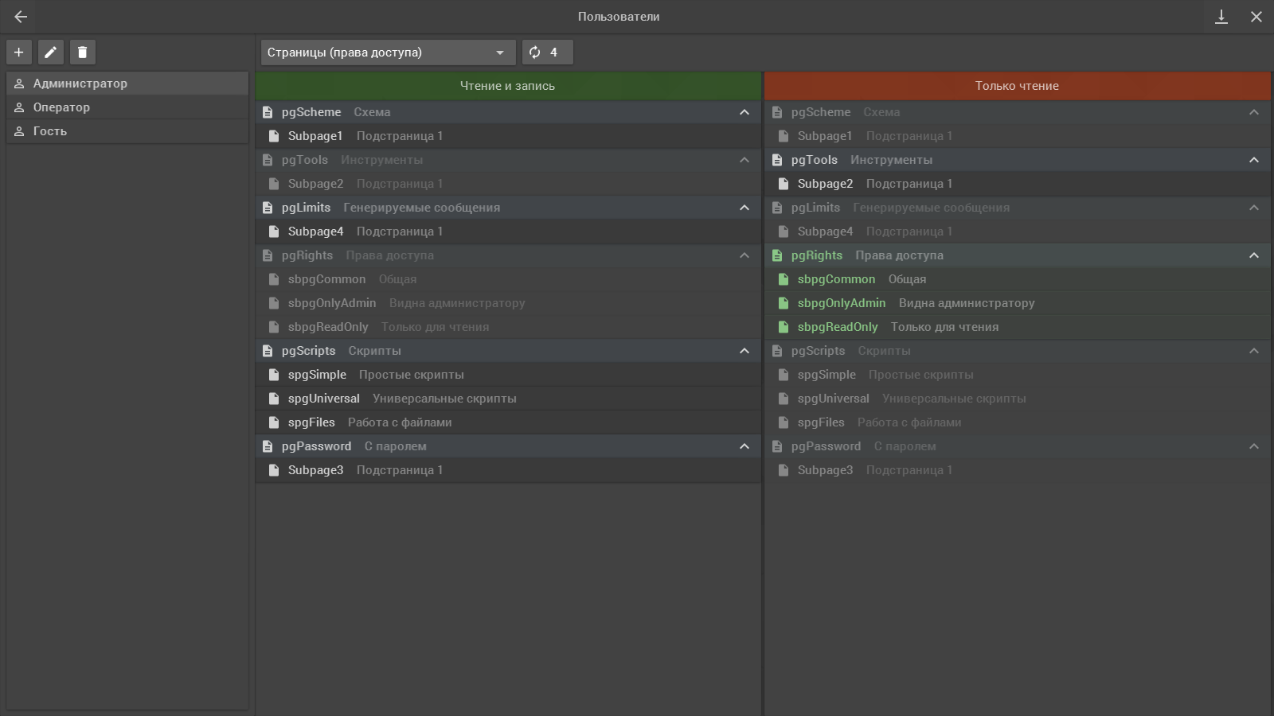Image resolution: width=1274 pixels, height=716 pixels.
Task: Collapse pgScheme in read-write column
Action: pyautogui.click(x=744, y=112)
